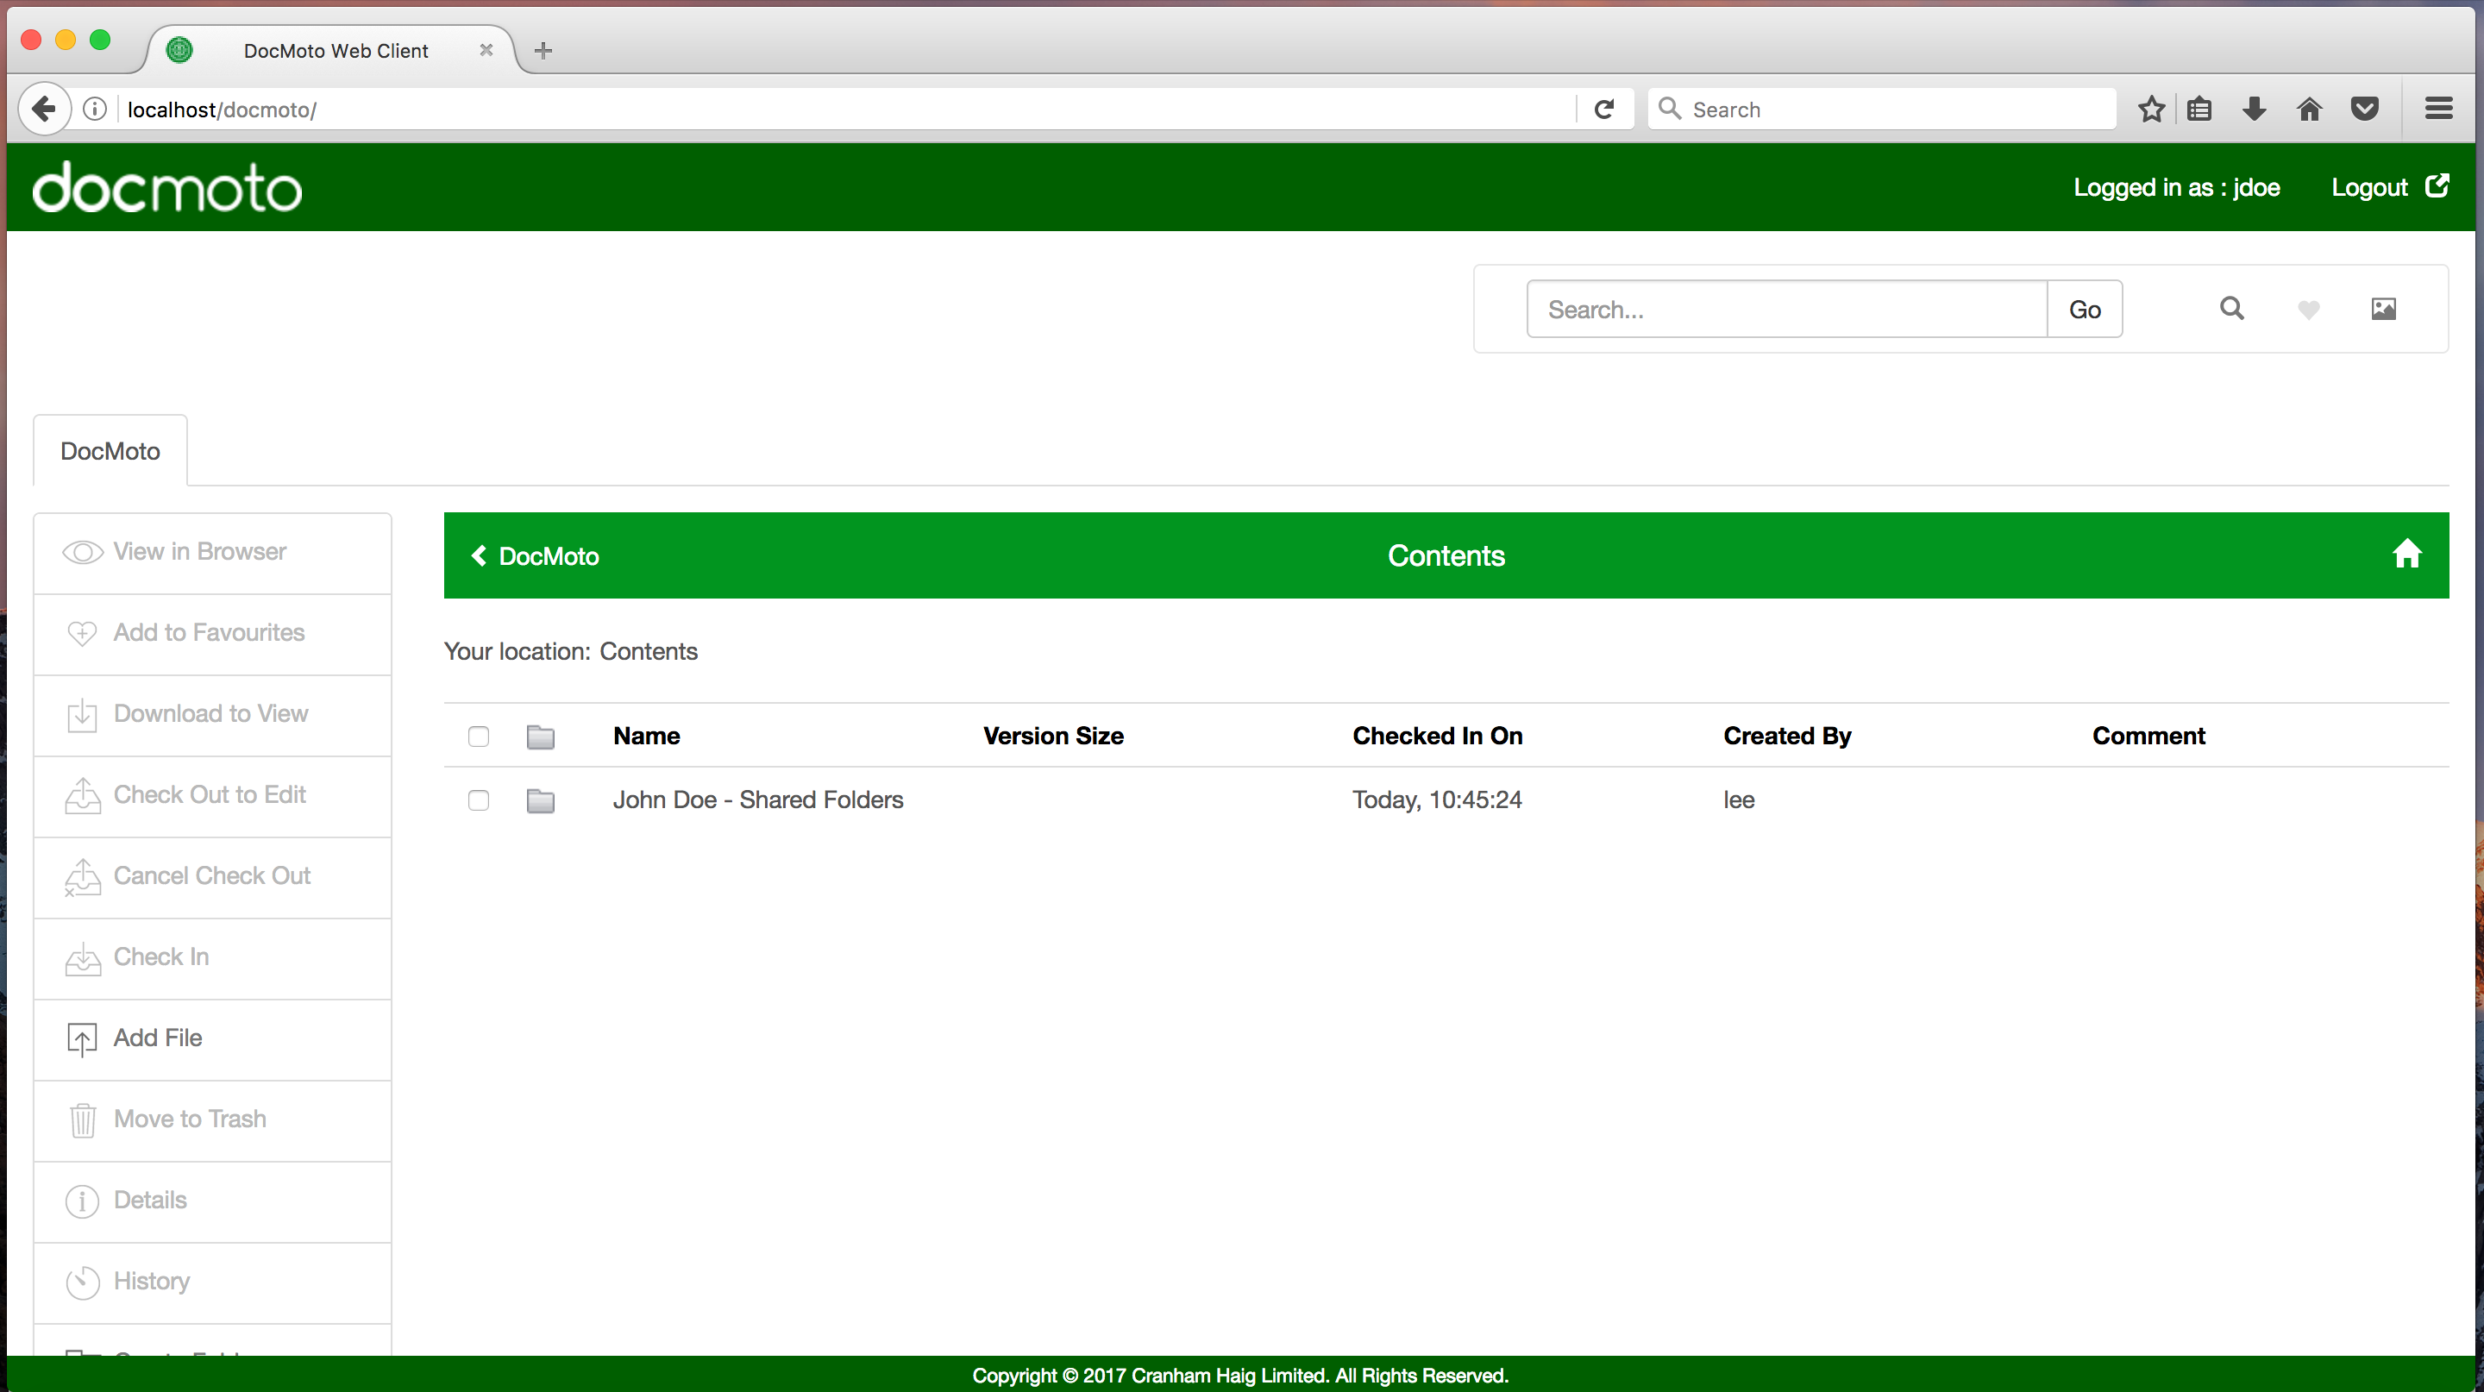
Task: Click the Version Size column header
Action: pos(1053,737)
